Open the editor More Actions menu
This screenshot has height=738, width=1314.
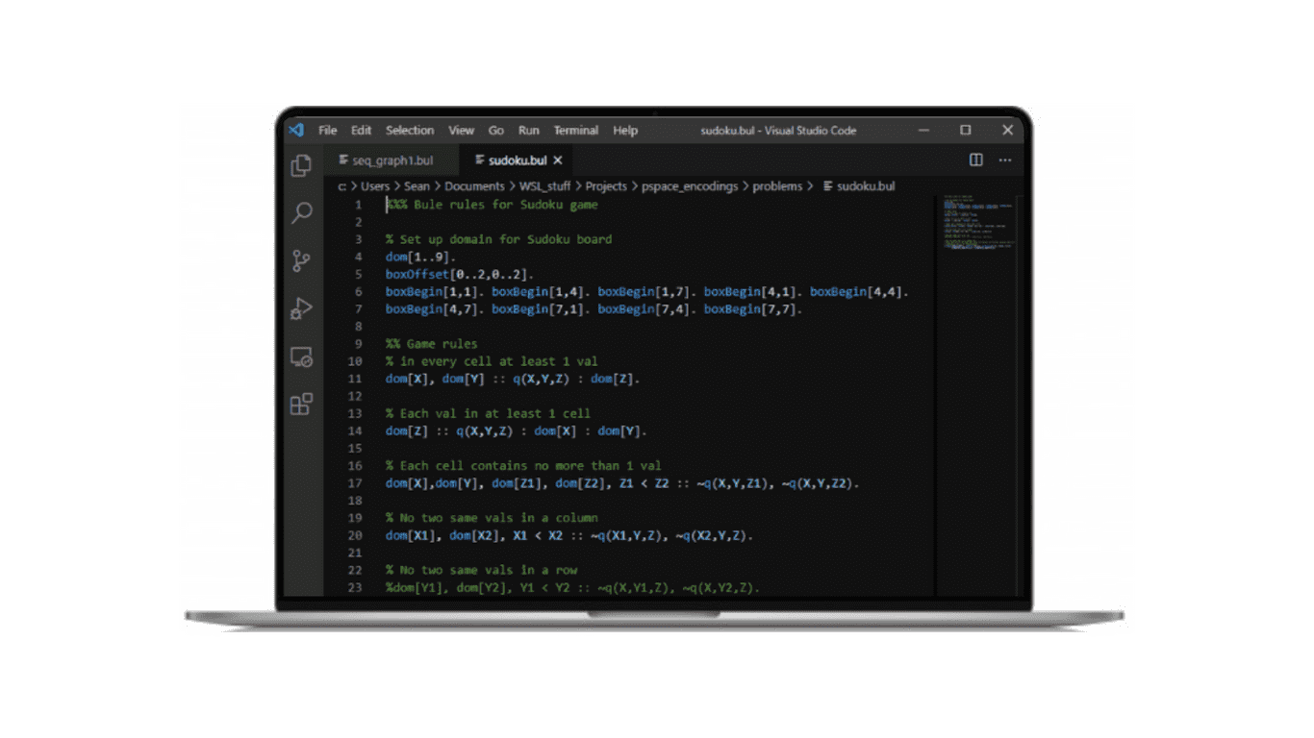(1004, 160)
